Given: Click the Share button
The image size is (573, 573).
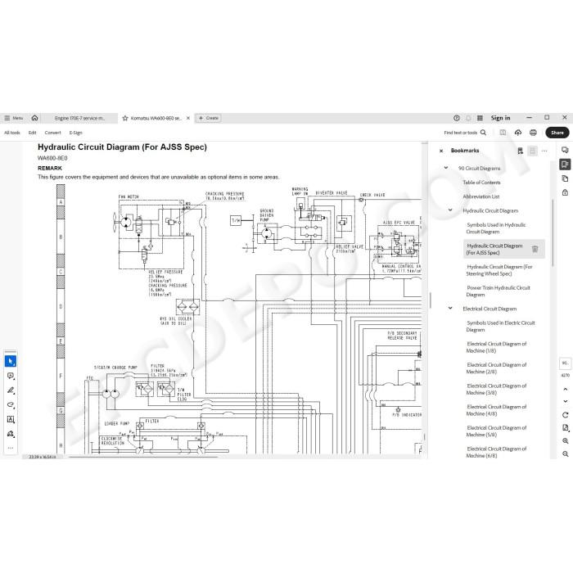Looking at the screenshot, I should (557, 133).
